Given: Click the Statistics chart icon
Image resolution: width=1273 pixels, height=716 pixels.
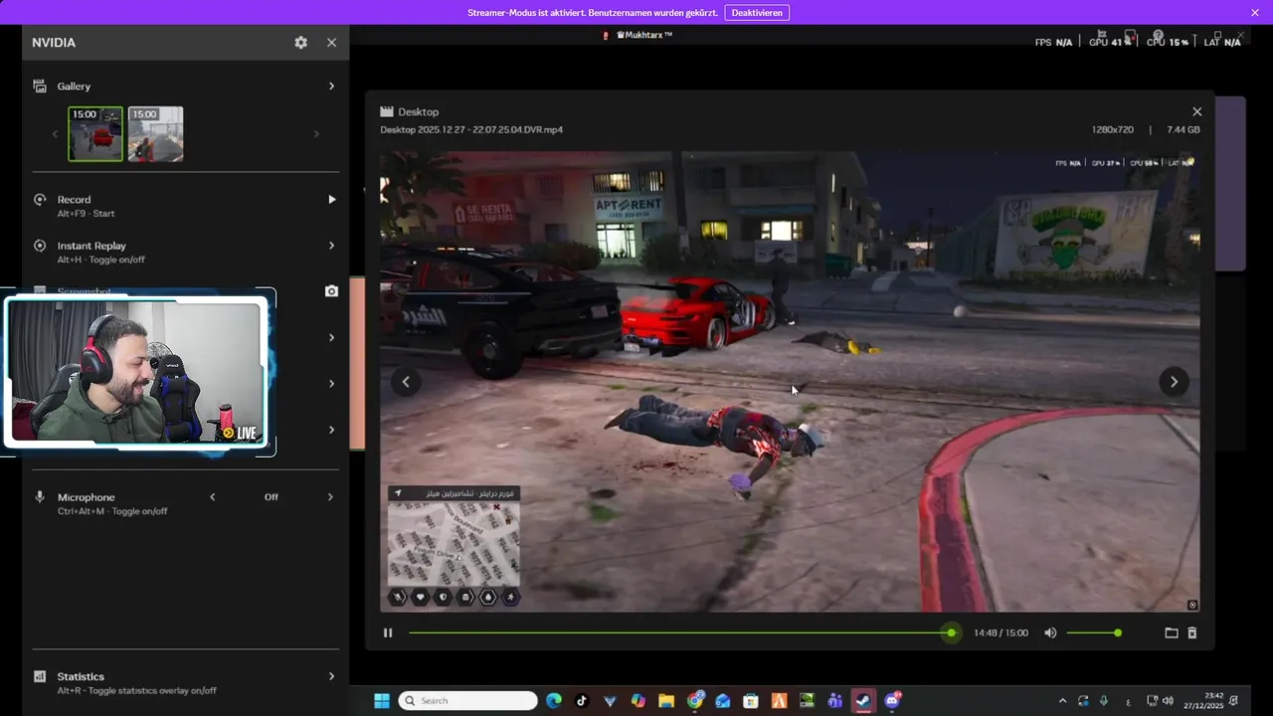Looking at the screenshot, I should click(40, 676).
